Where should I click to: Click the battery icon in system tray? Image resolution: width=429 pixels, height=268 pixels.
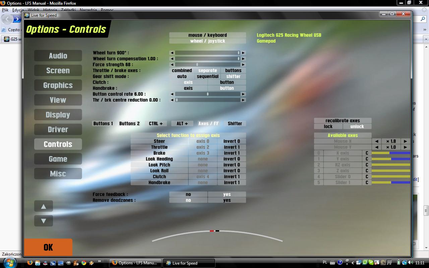tap(399, 263)
